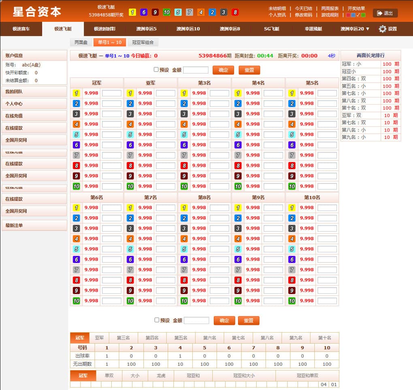
Task: Switch to the 两面盘 tab
Action: [81, 42]
